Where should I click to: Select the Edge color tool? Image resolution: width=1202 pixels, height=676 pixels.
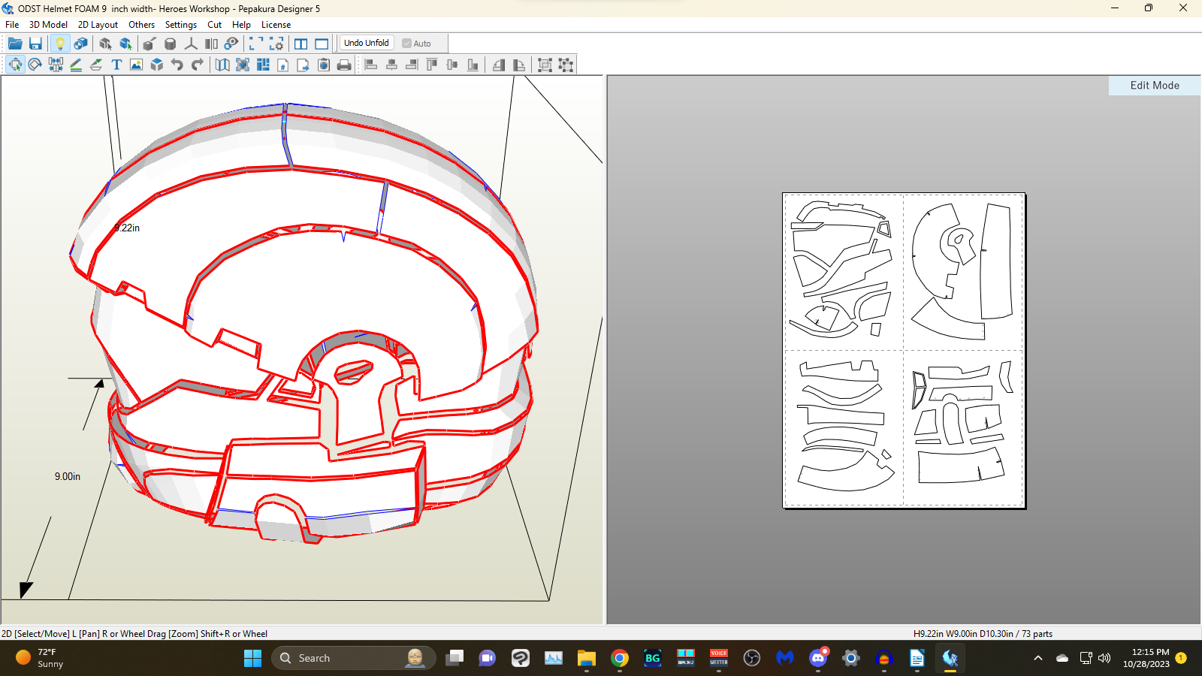pos(96,65)
